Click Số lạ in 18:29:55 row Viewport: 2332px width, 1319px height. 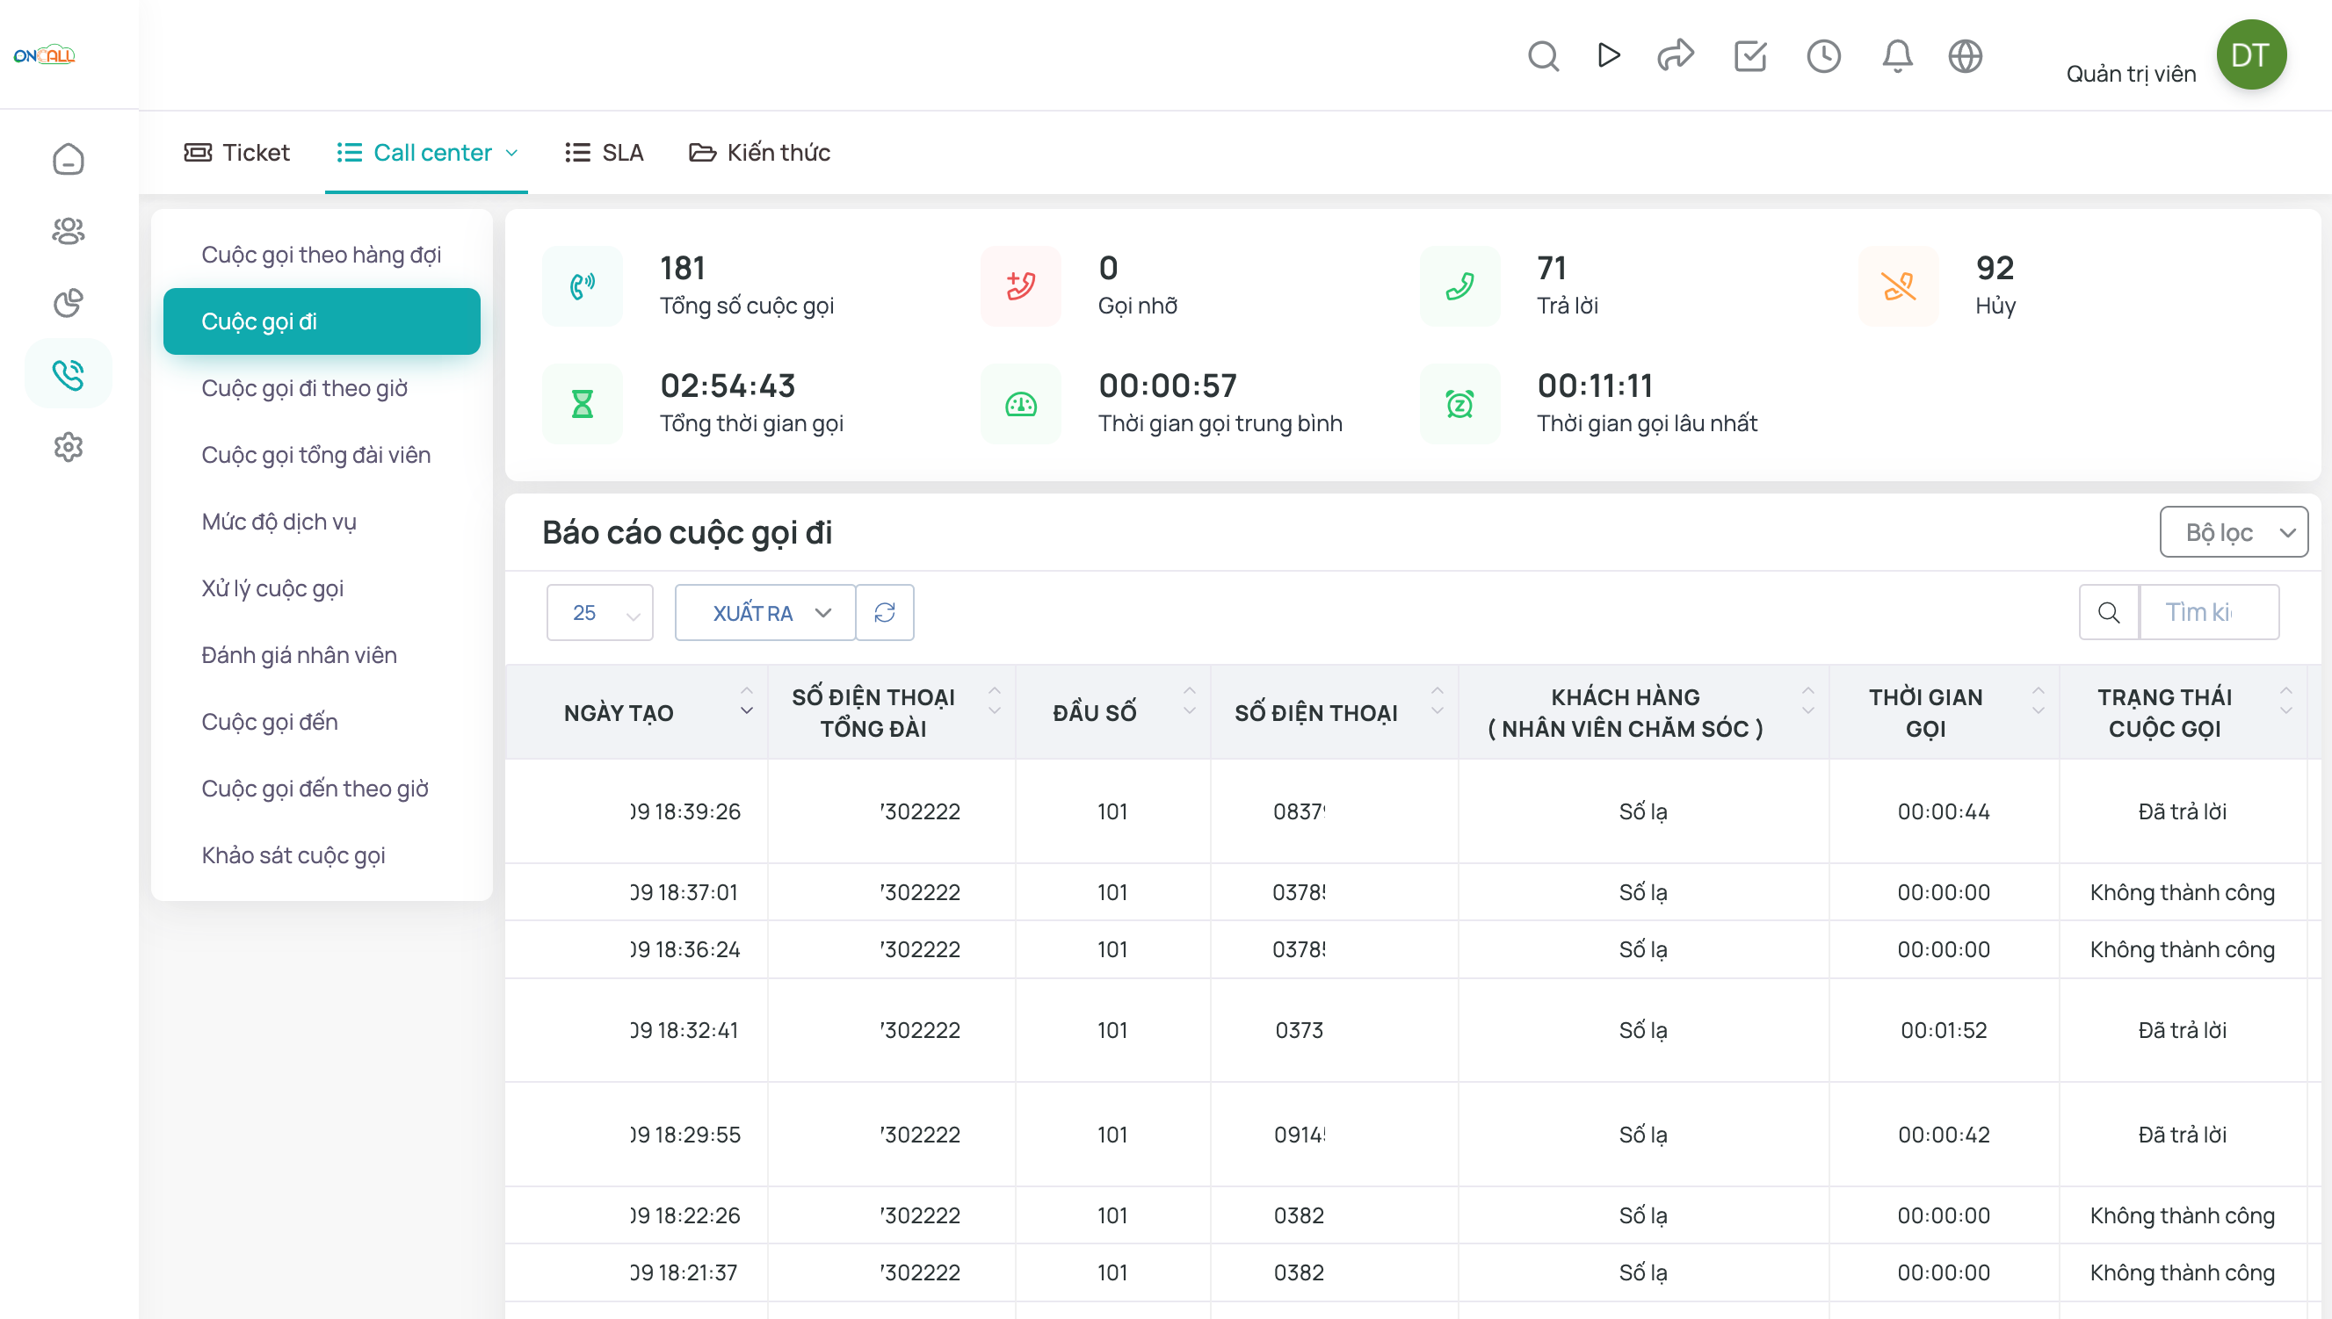pos(1642,1135)
